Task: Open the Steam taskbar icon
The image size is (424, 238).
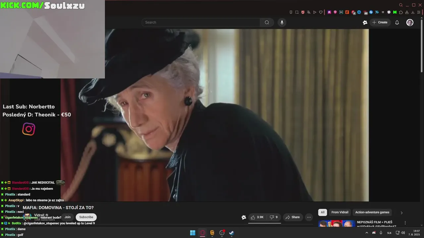Action: 232,233
